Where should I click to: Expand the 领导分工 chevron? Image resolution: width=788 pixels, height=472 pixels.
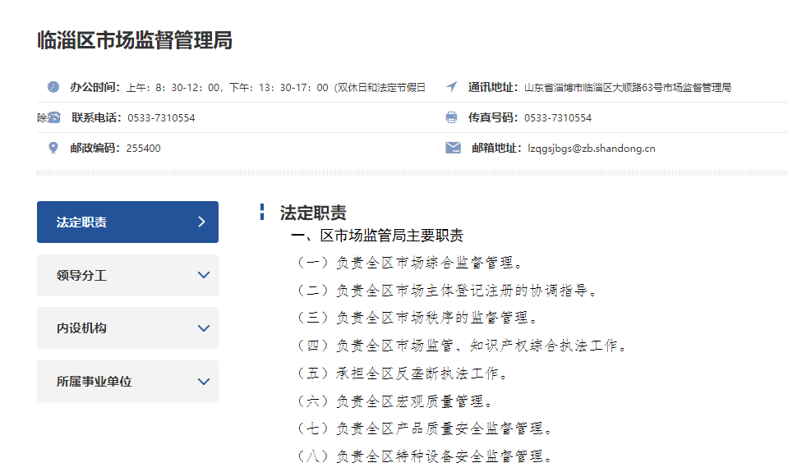(204, 275)
